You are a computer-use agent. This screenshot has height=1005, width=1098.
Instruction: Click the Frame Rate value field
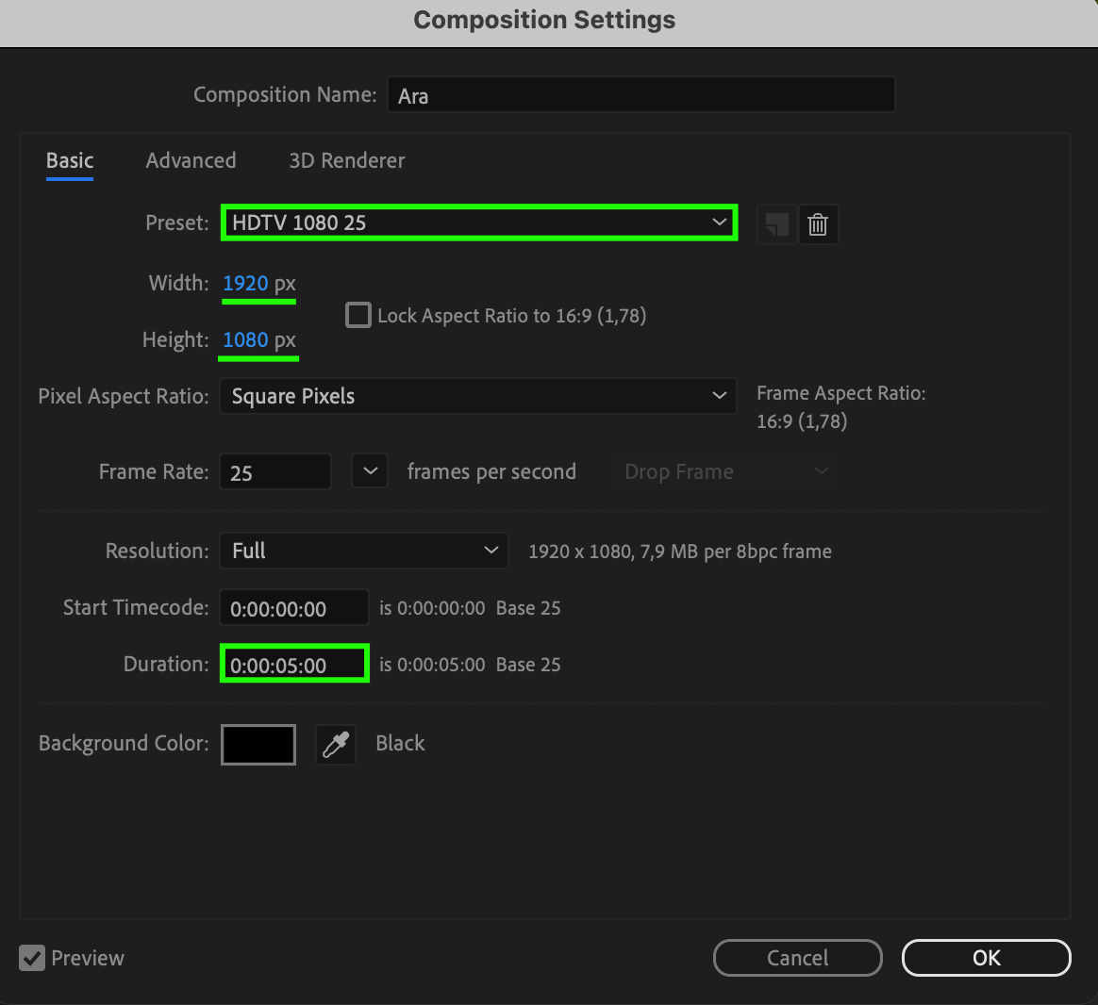point(274,472)
